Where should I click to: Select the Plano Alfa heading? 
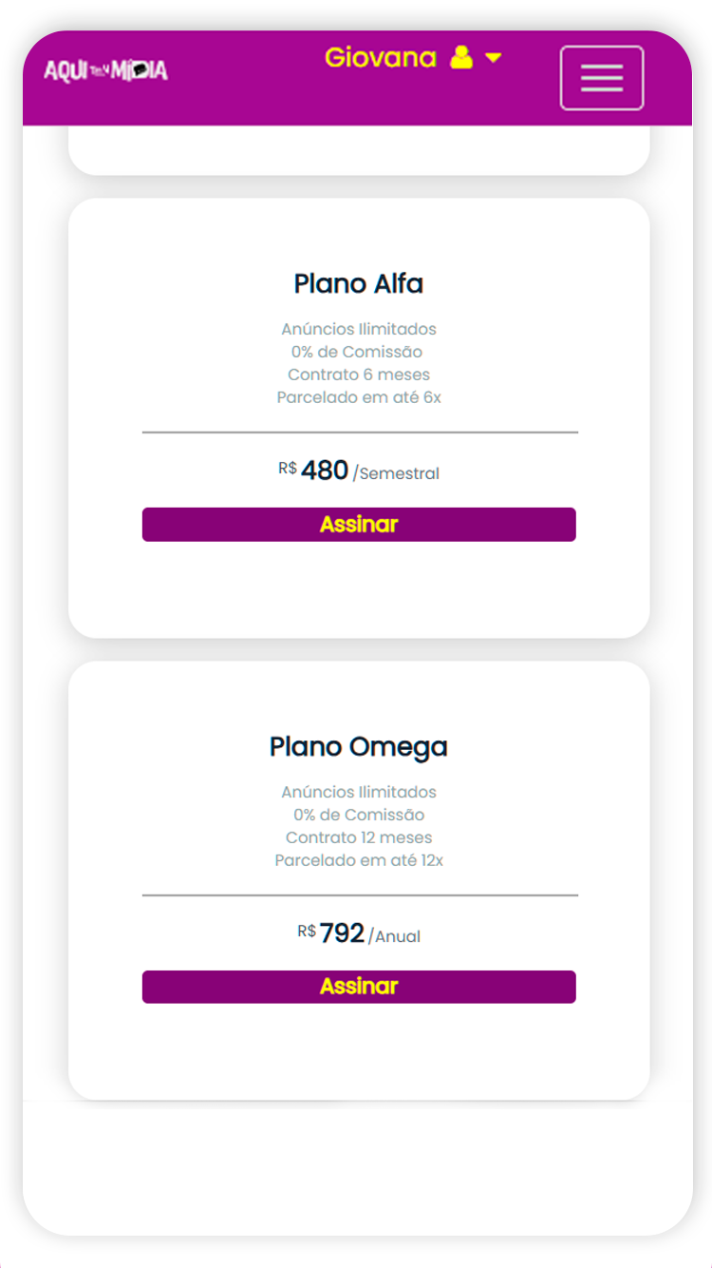tap(359, 283)
